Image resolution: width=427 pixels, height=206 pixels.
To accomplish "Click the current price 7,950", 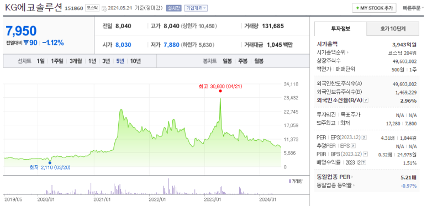I will 21,31.
